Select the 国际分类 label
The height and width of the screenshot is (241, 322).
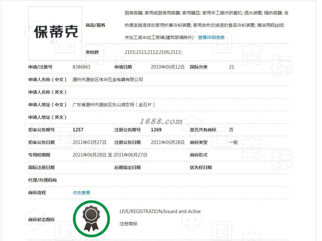click(199, 67)
